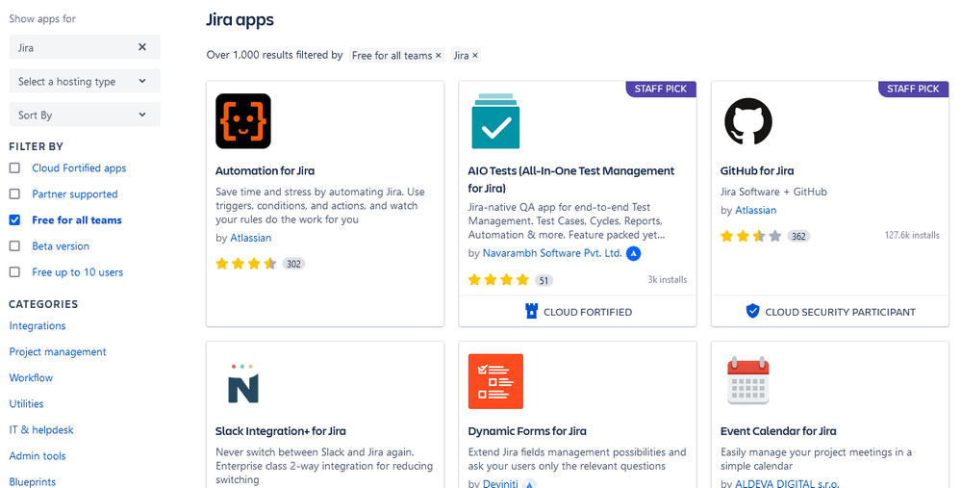Click the STAFF PICK badge on GitHub for Jira
The height and width of the screenshot is (488, 961).
[x=913, y=89]
